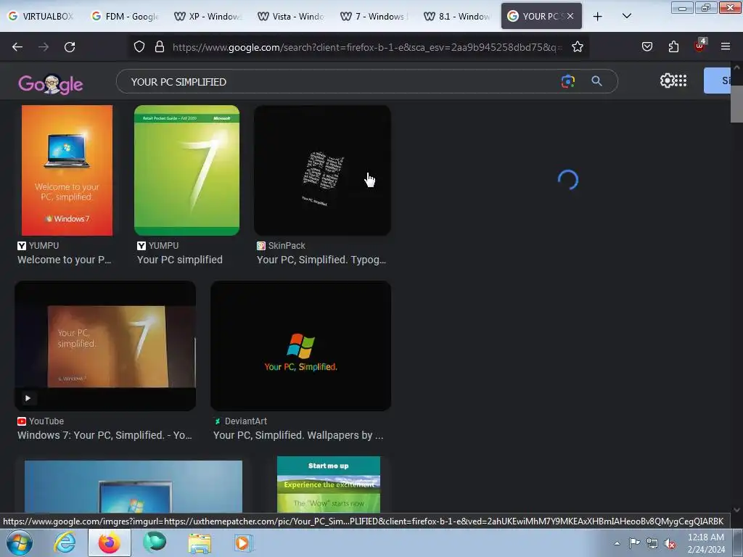This screenshot has width=743, height=557.
Task: Open the uBlock Origin extension icon
Action: coord(700,46)
